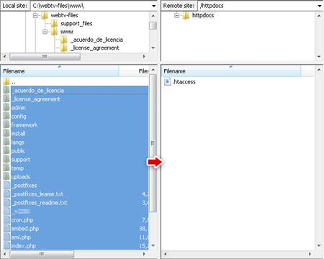Select the _postfixes file row
The image size is (324, 259).
click(x=75, y=186)
